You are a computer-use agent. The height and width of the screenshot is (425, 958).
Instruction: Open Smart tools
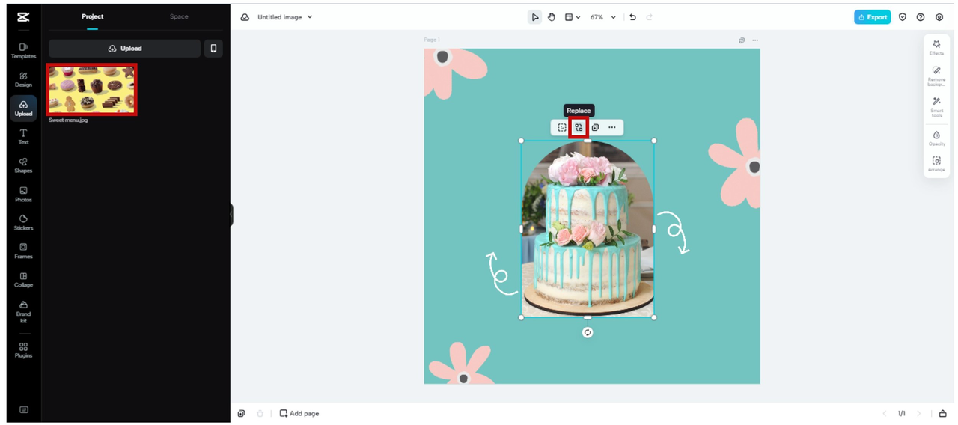(x=936, y=107)
